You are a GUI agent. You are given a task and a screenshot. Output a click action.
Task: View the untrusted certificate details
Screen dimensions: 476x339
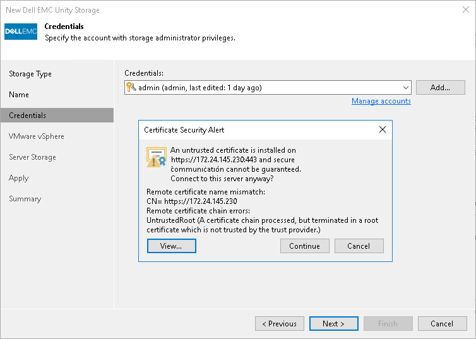[x=171, y=246]
